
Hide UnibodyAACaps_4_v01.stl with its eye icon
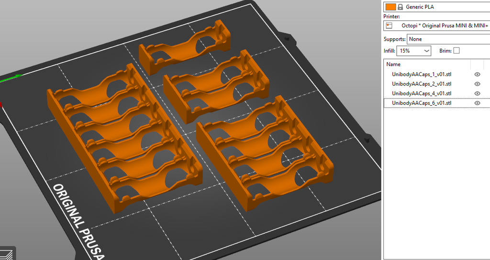[x=477, y=93]
